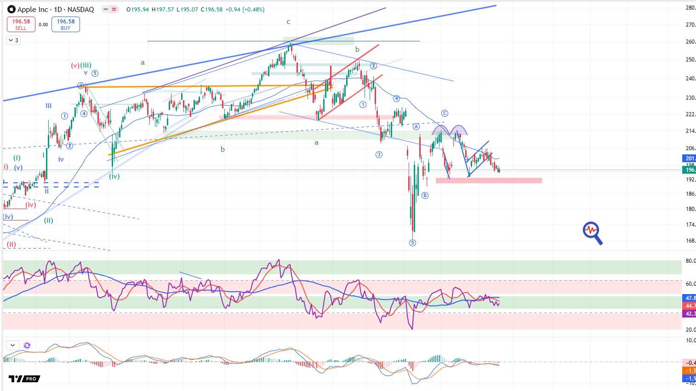Click the high price value H197.57
The width and height of the screenshot is (696, 391).
click(x=162, y=9)
